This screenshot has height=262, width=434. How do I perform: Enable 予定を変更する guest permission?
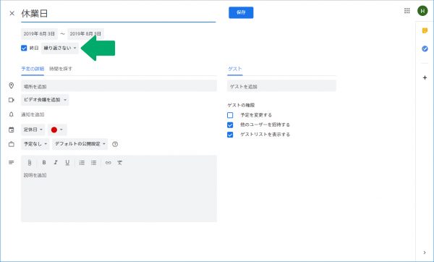(230, 115)
